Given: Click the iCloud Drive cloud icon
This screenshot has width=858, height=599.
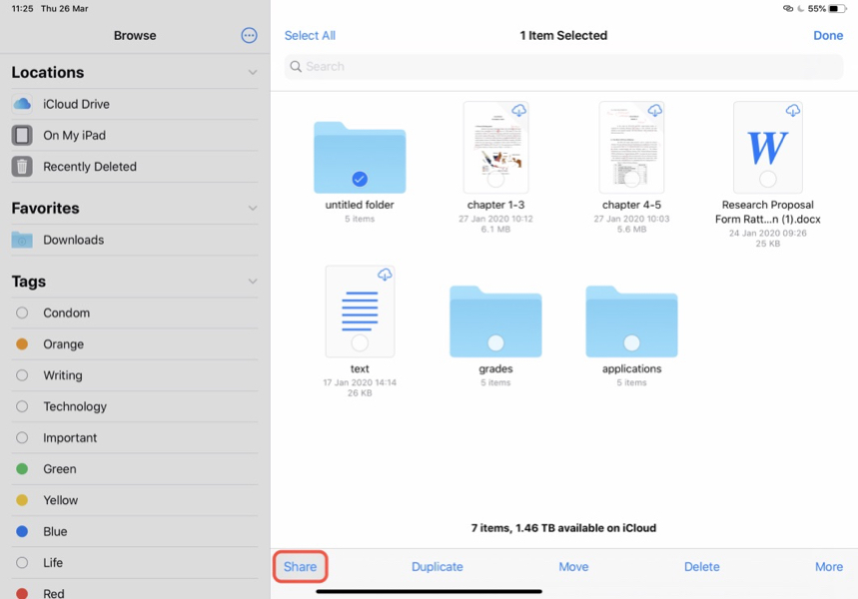Looking at the screenshot, I should click(x=22, y=104).
